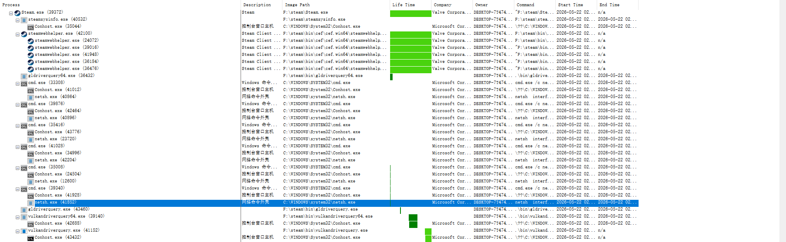Viewport: 786px width, 242px height.
Task: Click the Steam icon of steamwebhelper.exe (36476)
Action: 31,69
